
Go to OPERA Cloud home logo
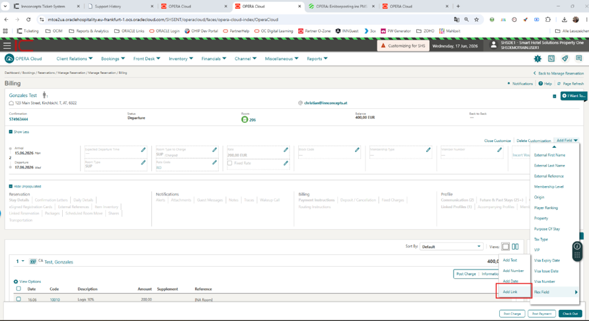tap(23, 59)
